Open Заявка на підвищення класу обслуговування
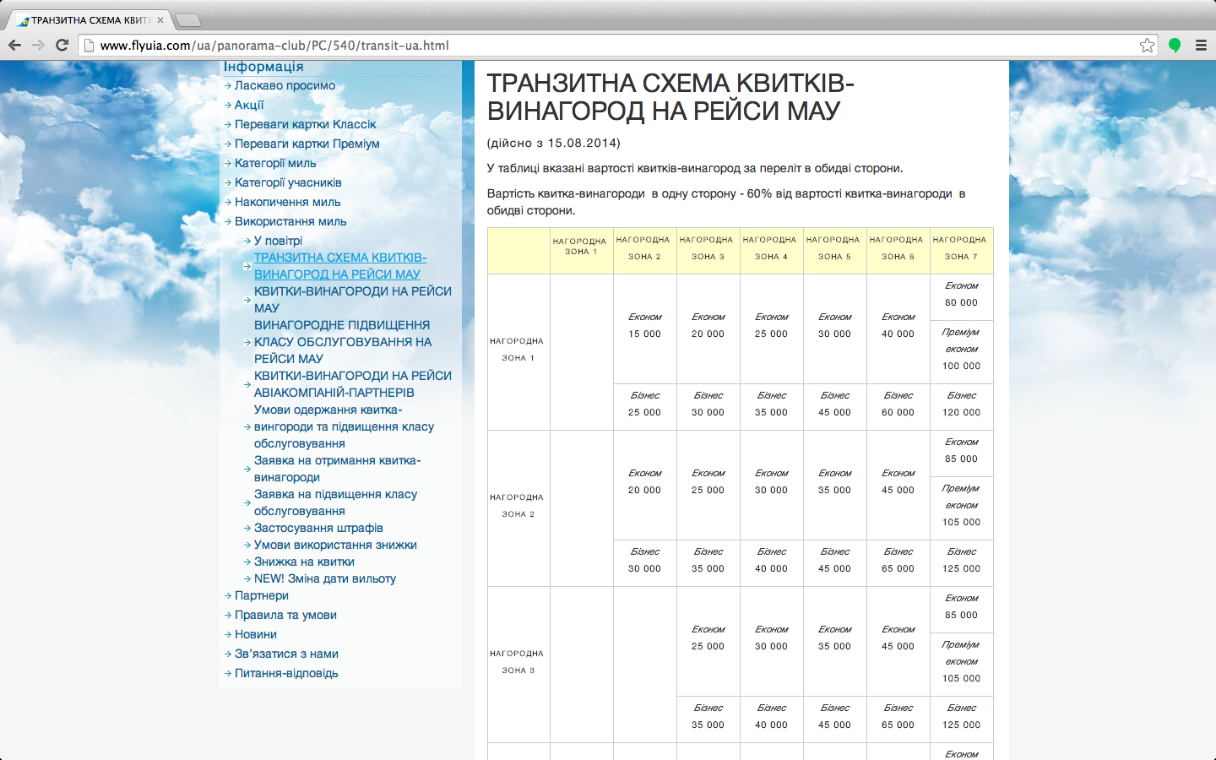The image size is (1216, 760). (x=335, y=502)
